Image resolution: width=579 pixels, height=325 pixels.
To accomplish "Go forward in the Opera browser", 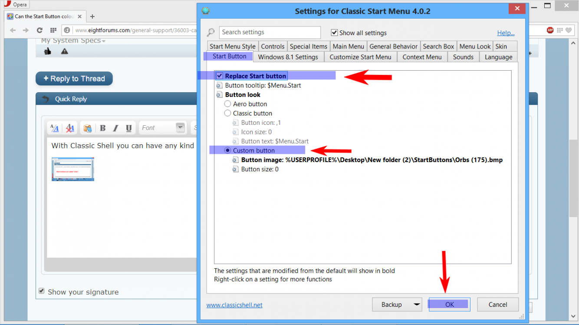I will point(26,30).
